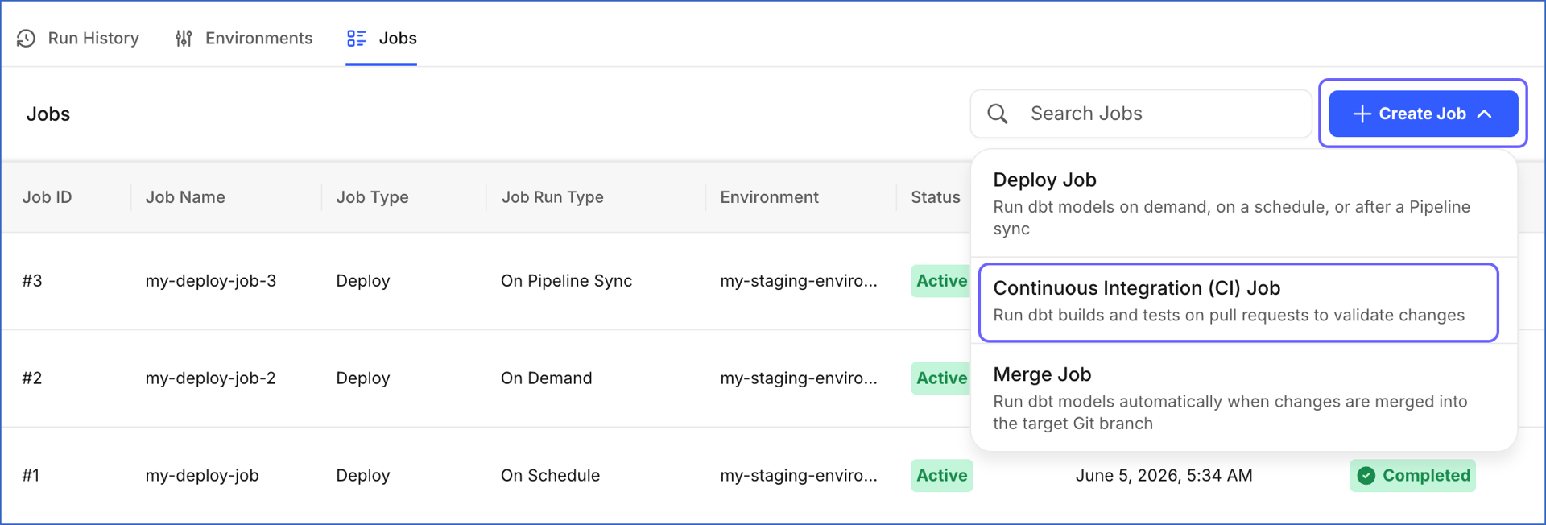Click On Demand run type cell
Screen dimensions: 1546x525
click(x=547, y=378)
